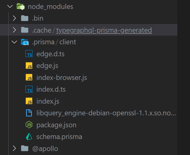This screenshot has width=190, height=155.
Task: Click the file icon for libquery_engine
Action: [x=29, y=113]
